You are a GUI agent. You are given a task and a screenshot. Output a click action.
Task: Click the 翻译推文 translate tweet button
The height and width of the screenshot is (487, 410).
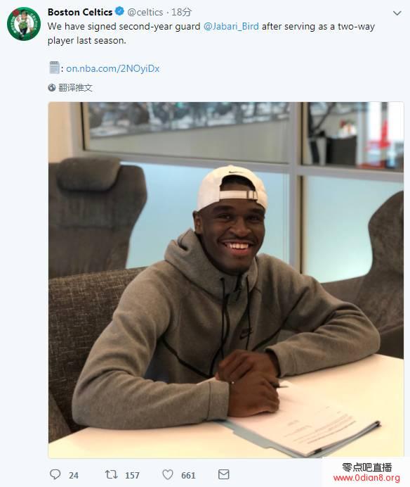[x=75, y=88]
